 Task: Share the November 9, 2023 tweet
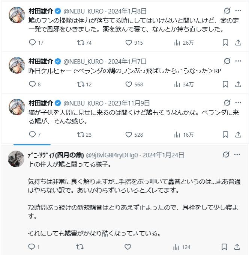238,135
